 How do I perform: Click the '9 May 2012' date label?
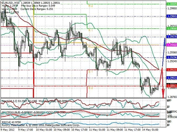click(7, 130)
